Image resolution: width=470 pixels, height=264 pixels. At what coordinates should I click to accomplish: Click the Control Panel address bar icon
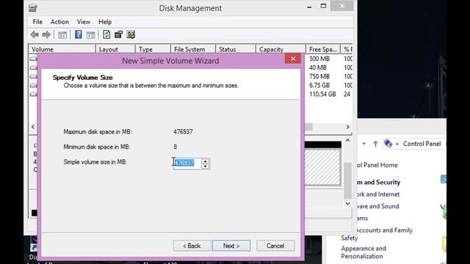coord(388,144)
